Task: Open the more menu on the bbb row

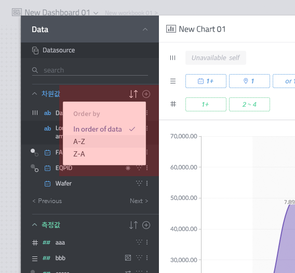Action: pyautogui.click(x=147, y=258)
